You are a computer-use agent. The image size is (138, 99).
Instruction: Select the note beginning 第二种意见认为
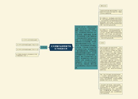(111, 34)
